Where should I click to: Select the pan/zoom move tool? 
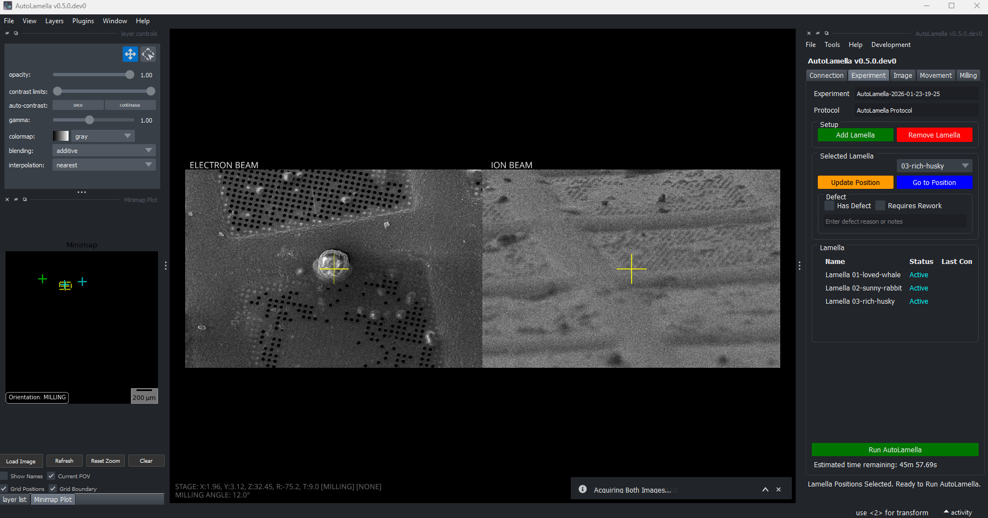(130, 54)
